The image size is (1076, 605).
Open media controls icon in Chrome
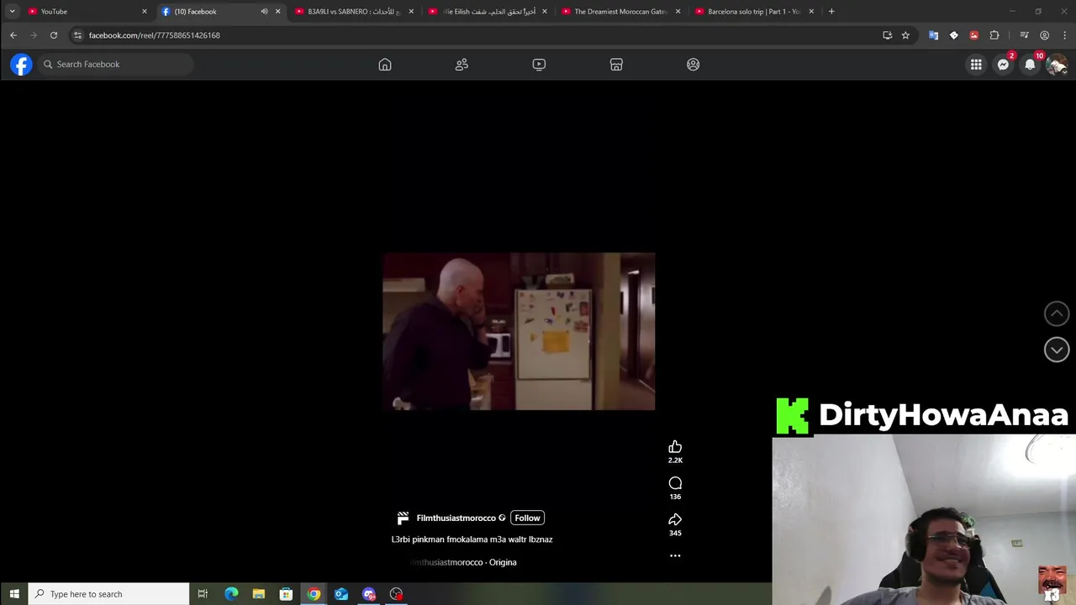[x=1024, y=35]
